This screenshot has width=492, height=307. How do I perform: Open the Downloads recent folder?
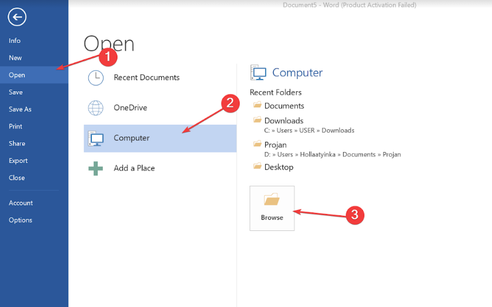tap(284, 121)
